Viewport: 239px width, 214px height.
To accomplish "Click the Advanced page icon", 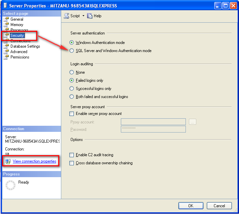I will (x=6, y=52).
